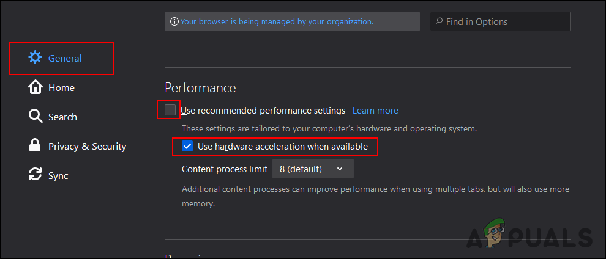Click the magnifier icon in Find in Options
Viewport: 606px width, 259px height.
pos(438,21)
